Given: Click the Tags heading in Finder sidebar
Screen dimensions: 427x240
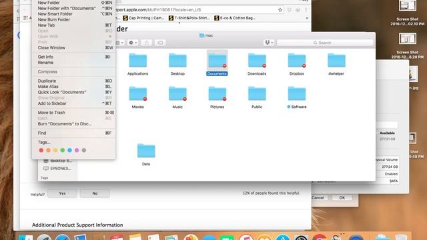Looking at the screenshot, I should (x=45, y=178).
